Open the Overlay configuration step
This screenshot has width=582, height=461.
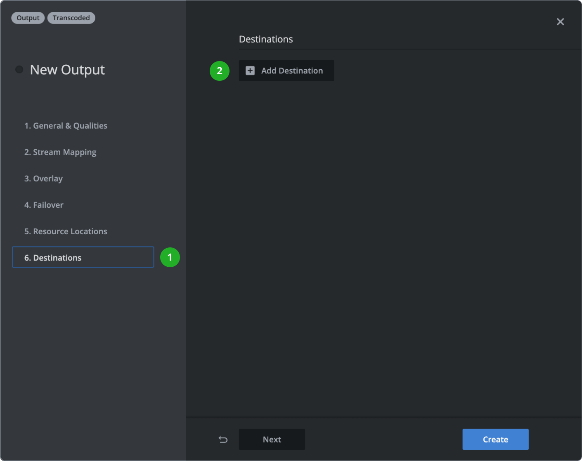coord(43,179)
